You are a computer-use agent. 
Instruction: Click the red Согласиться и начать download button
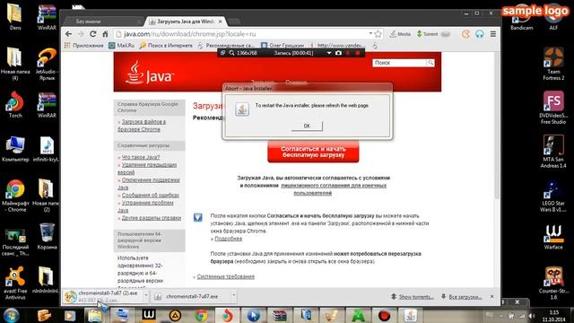point(313,152)
